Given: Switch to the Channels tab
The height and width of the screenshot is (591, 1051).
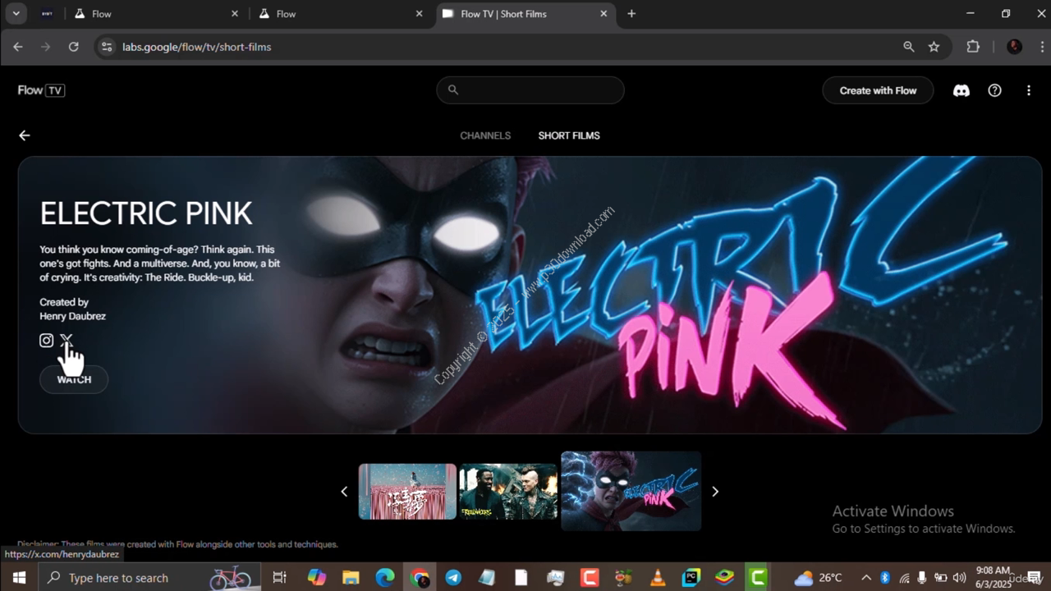Looking at the screenshot, I should point(485,135).
